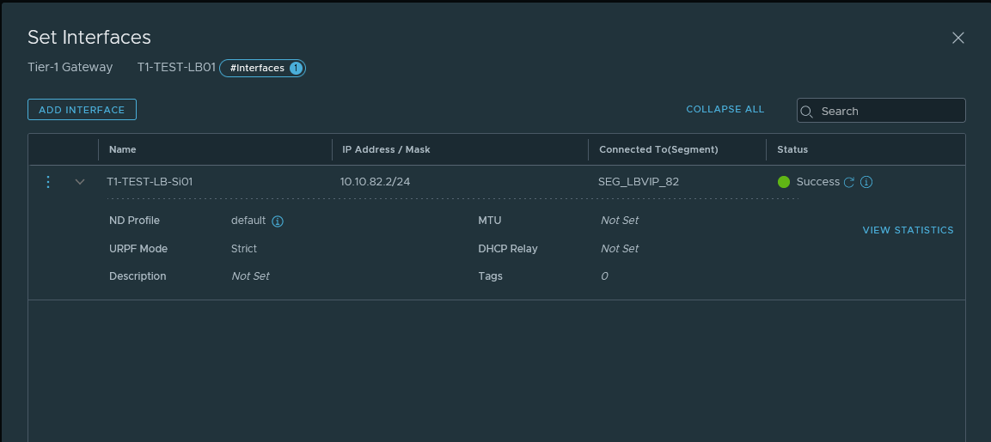
Task: Open the row actions menu for T1-TEST-LB-Si01
Action: coord(48,182)
